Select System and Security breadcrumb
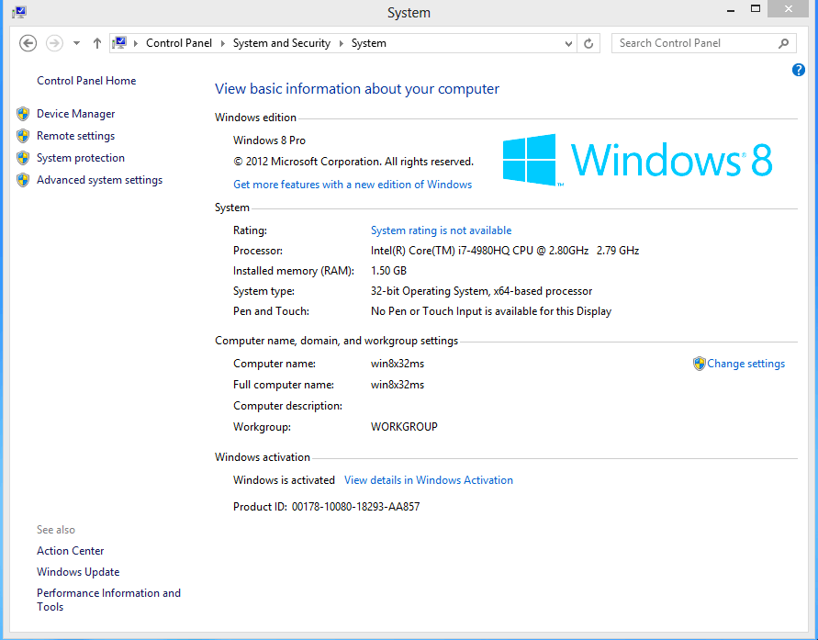The width and height of the screenshot is (818, 640). tap(282, 43)
